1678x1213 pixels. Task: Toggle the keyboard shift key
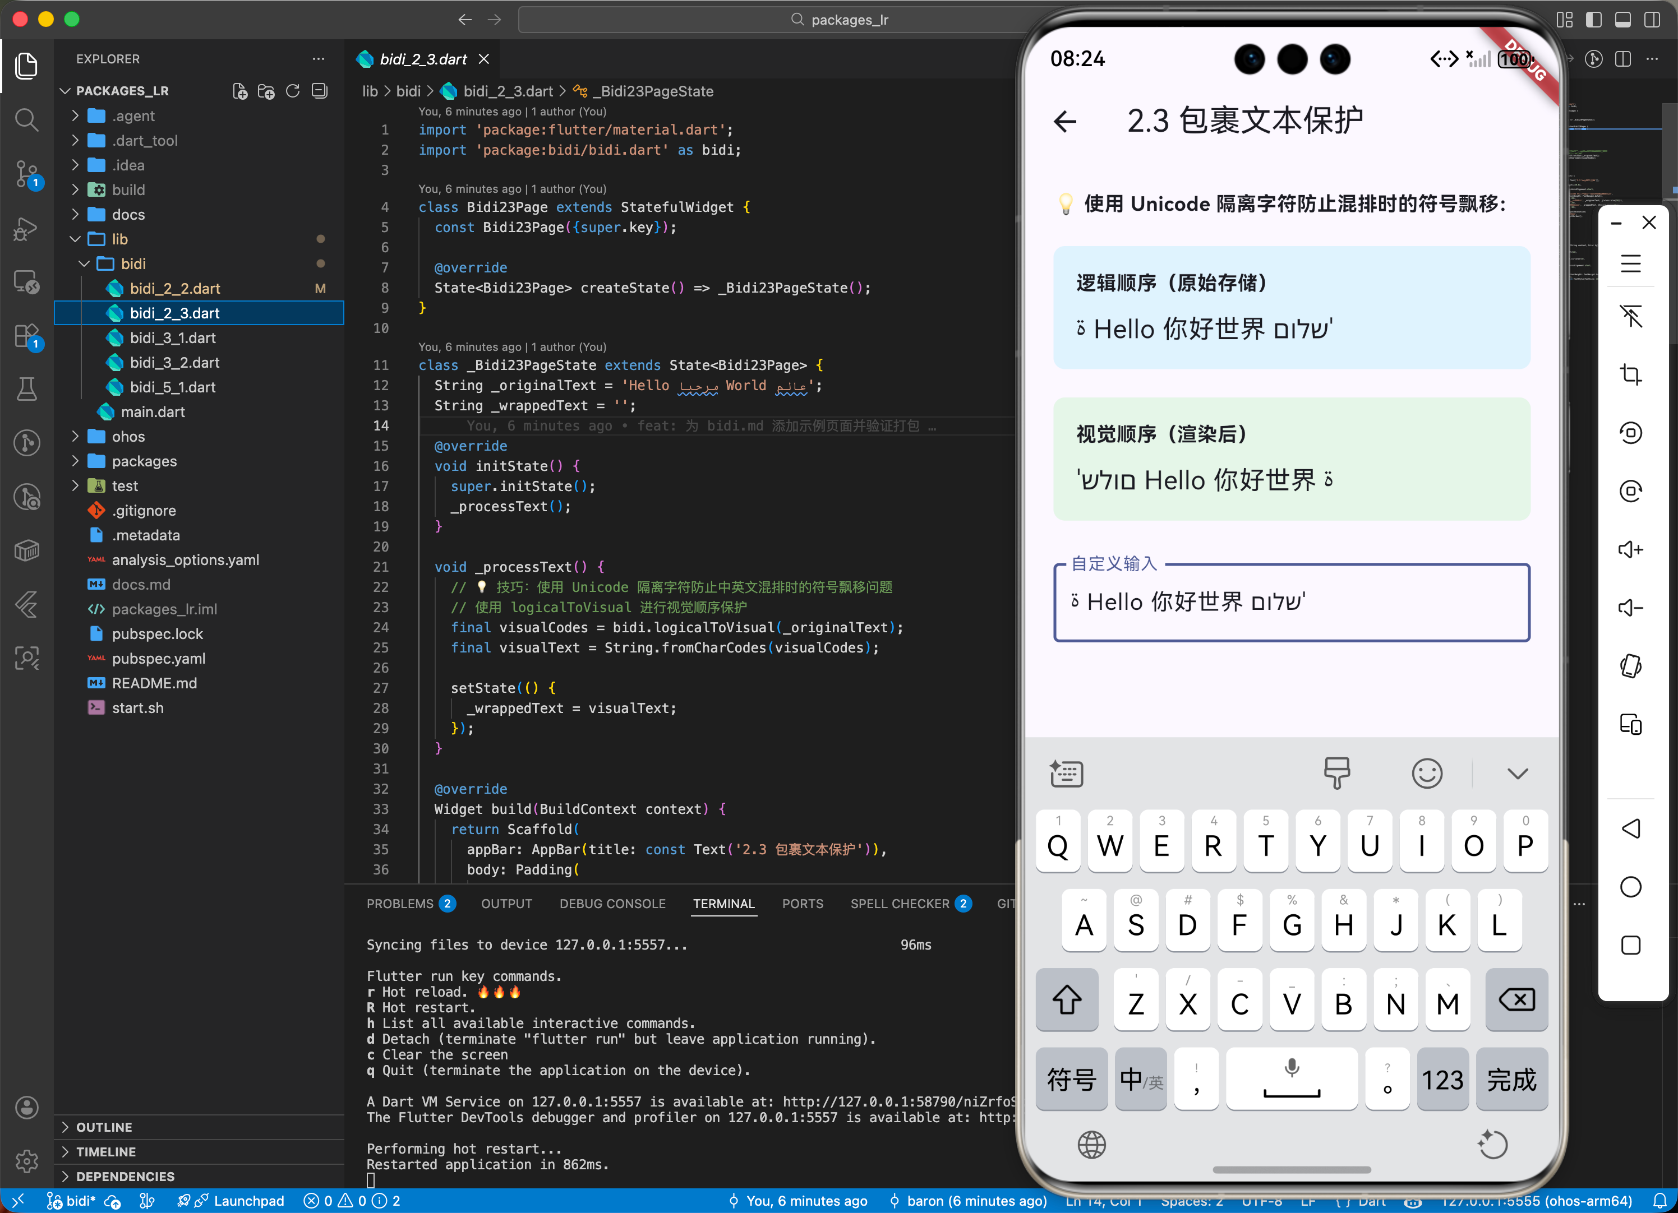[1066, 1001]
